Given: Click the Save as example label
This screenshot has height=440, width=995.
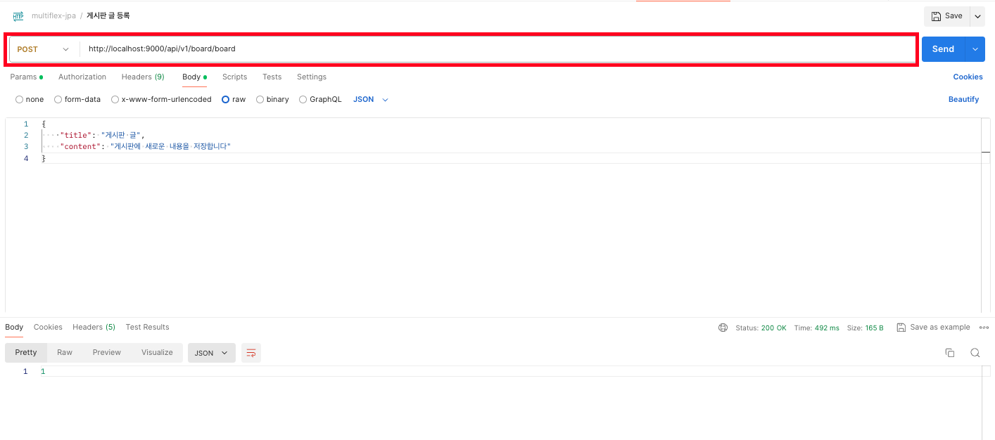Looking at the screenshot, I should point(940,328).
